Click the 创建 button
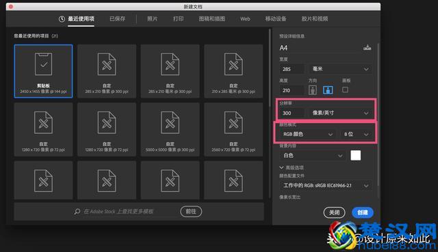This screenshot has height=252, width=438. pos(363,212)
